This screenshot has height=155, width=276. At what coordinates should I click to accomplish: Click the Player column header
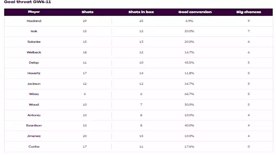coord(34,12)
